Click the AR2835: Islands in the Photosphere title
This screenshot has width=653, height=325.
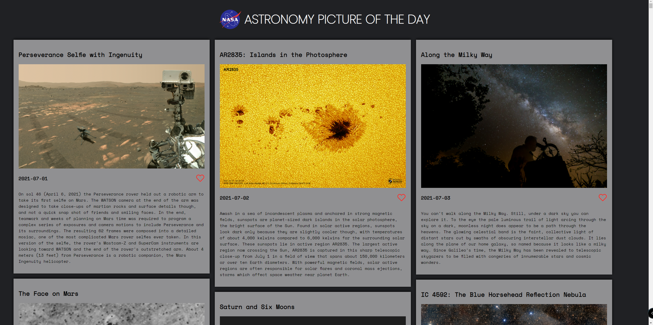click(x=283, y=55)
